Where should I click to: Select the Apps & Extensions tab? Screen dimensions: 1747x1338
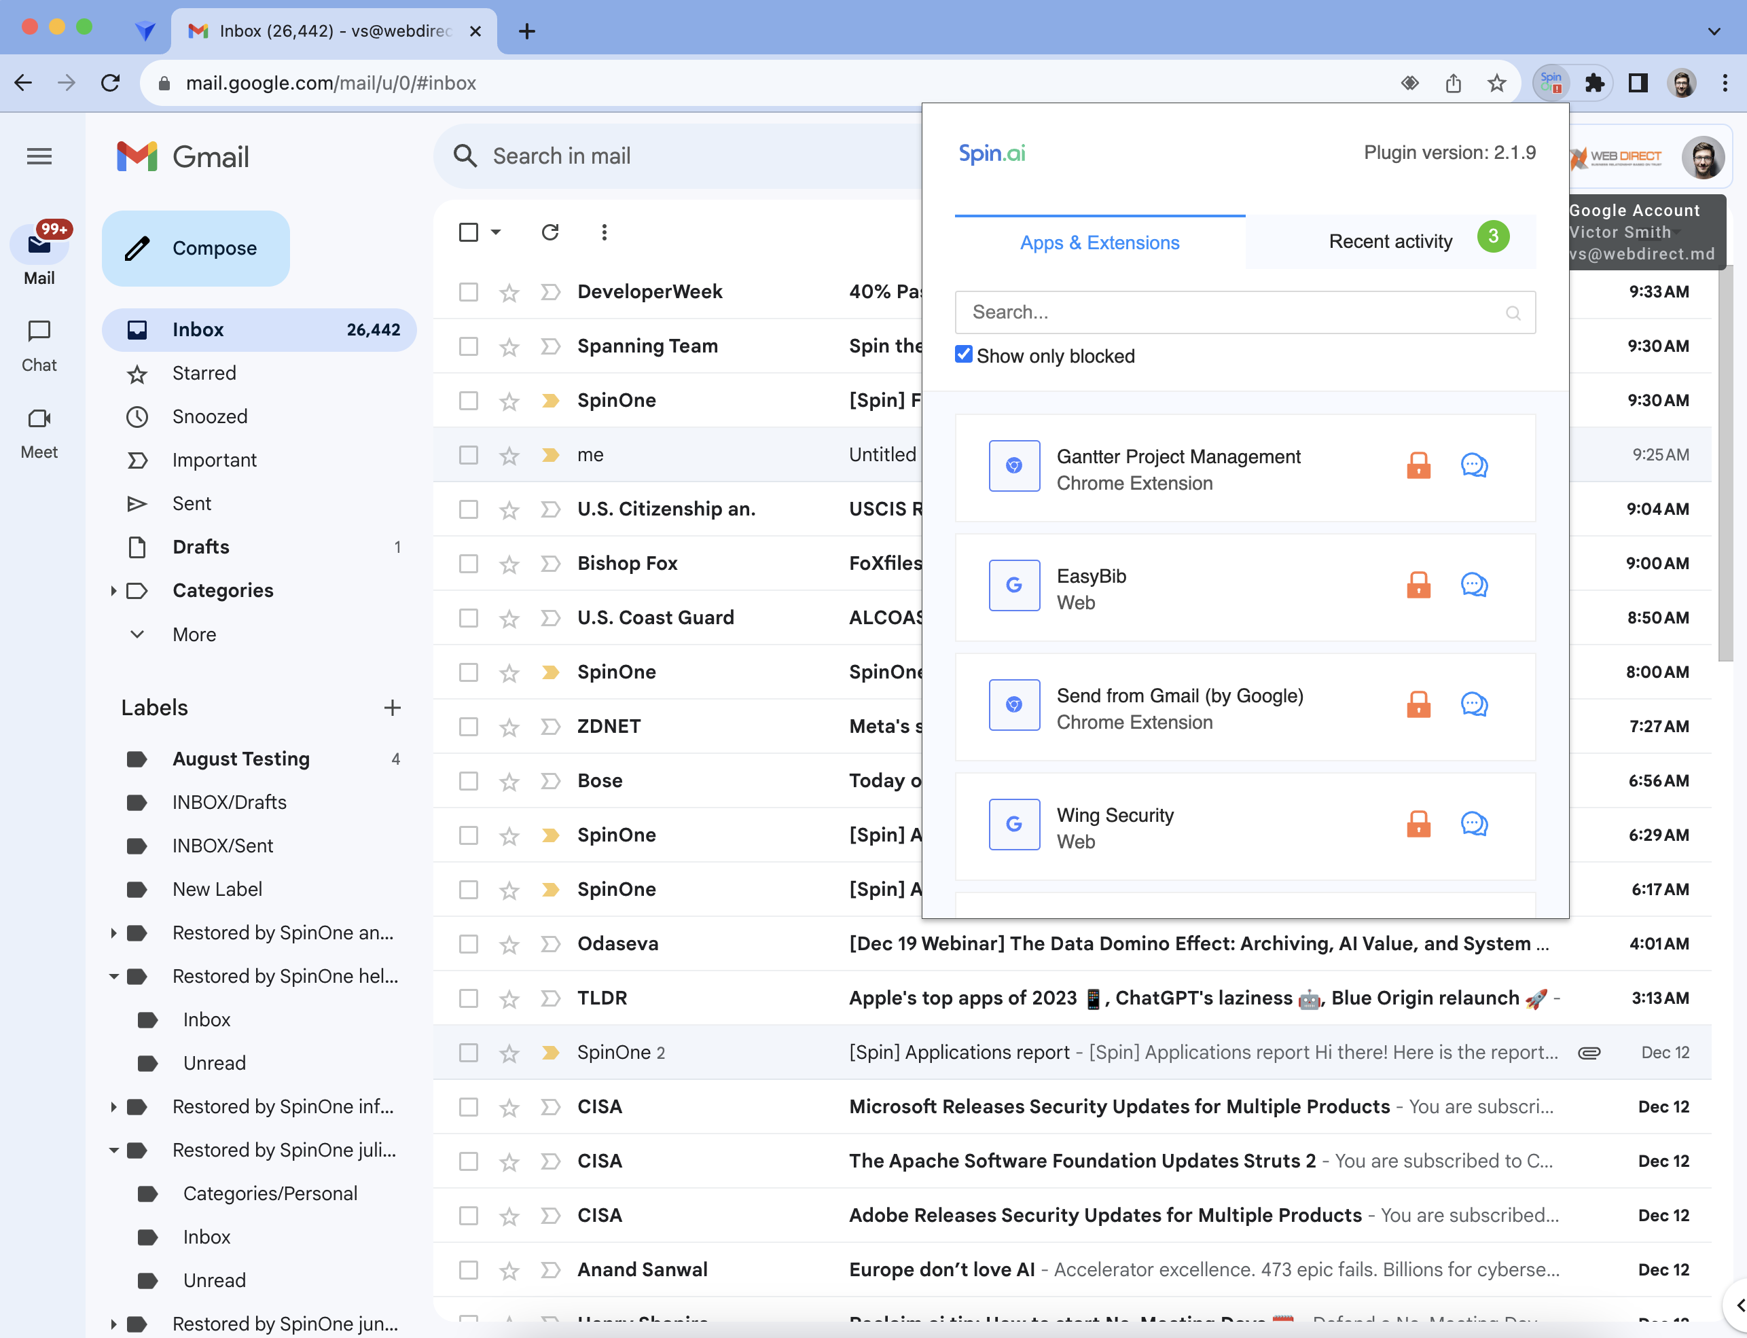pyautogui.click(x=1099, y=242)
